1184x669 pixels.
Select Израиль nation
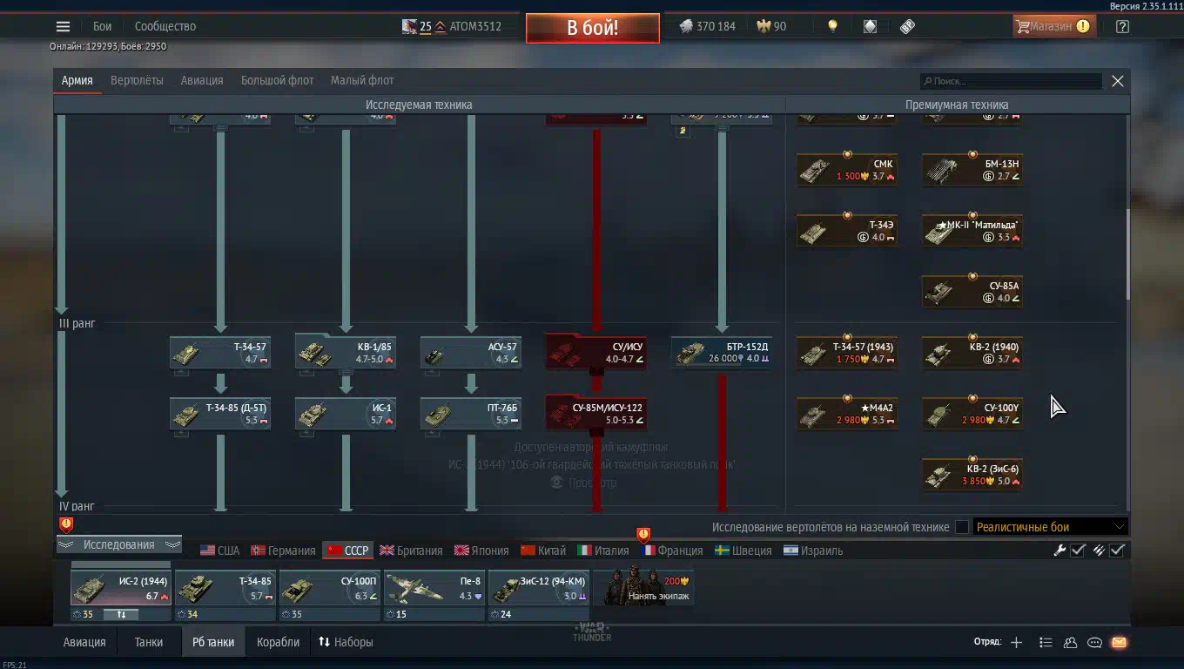(813, 551)
